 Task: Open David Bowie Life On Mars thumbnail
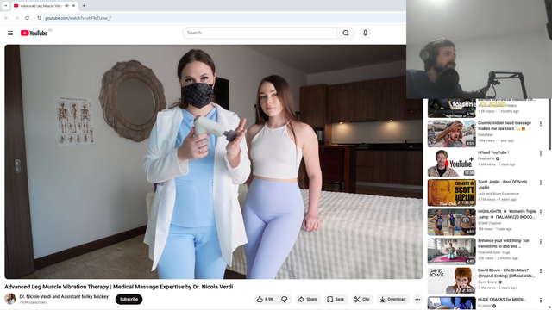coord(452,281)
